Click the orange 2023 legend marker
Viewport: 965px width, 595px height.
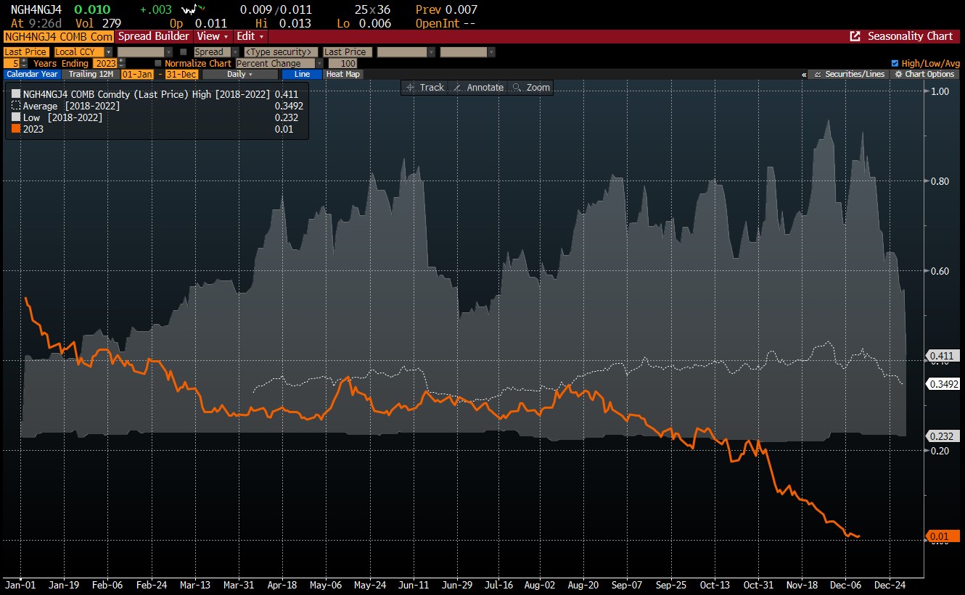pyautogui.click(x=15, y=128)
